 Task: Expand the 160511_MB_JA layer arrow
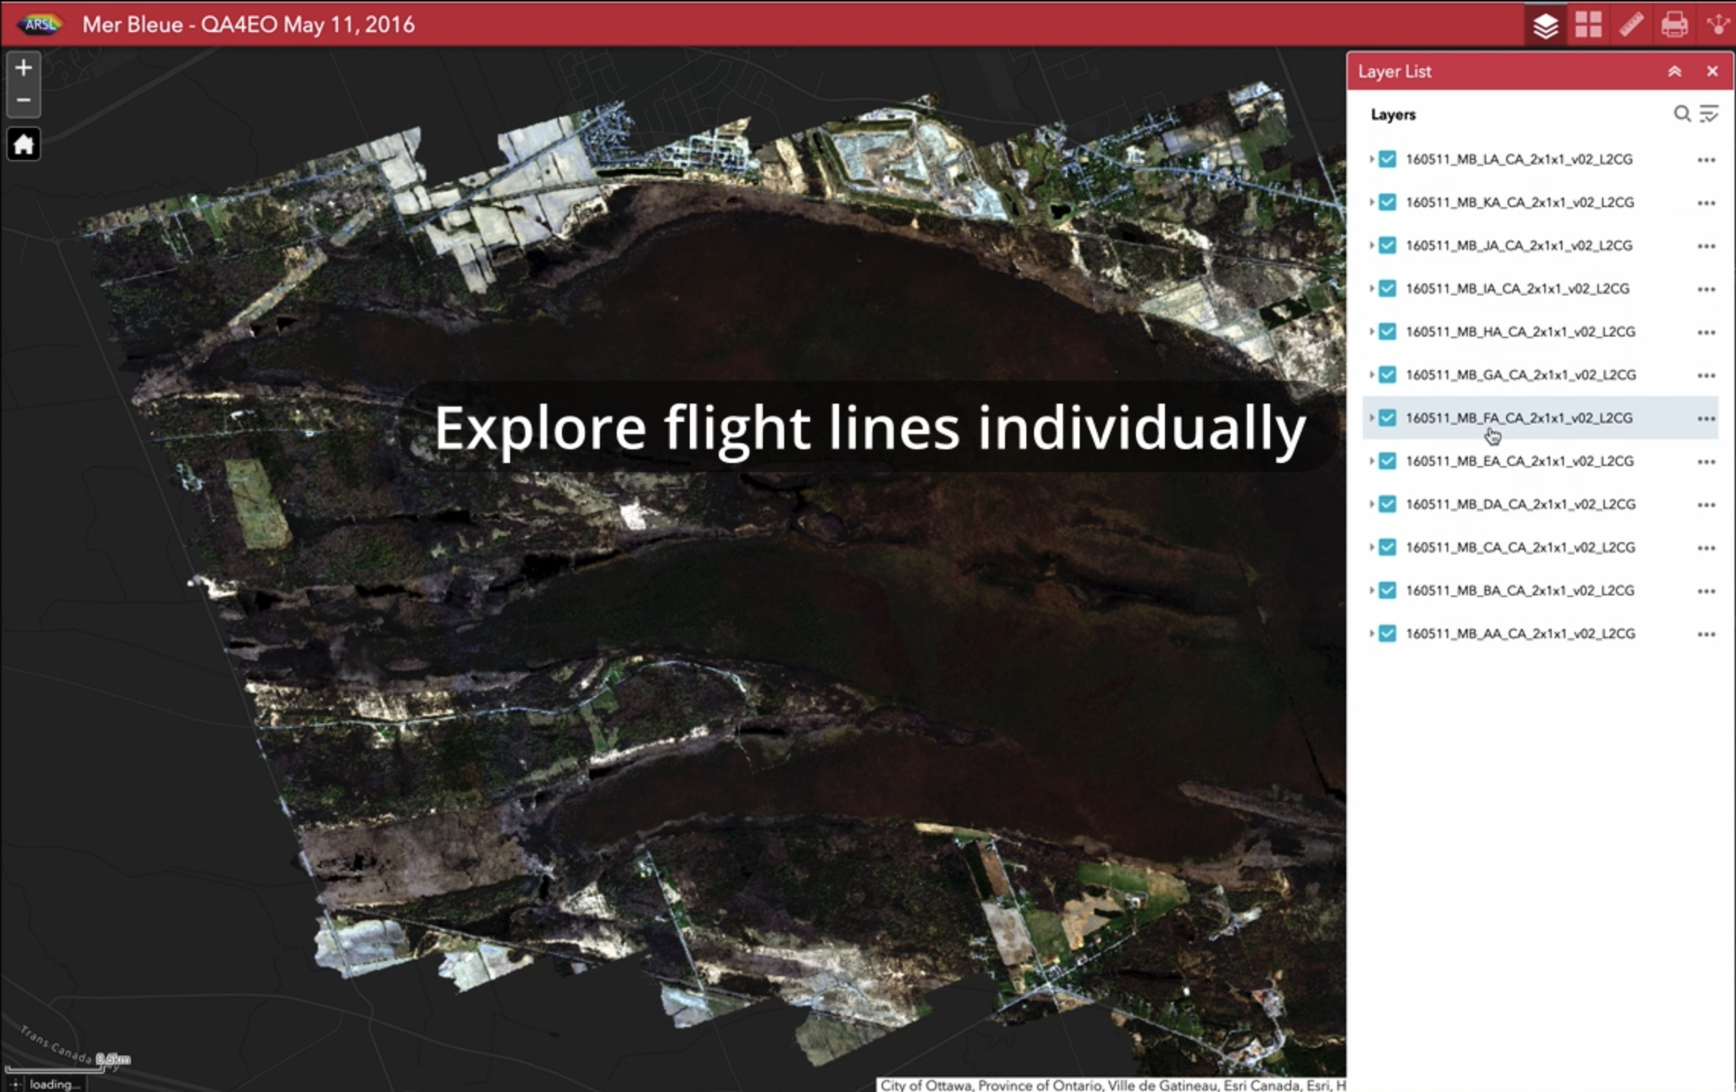point(1371,245)
